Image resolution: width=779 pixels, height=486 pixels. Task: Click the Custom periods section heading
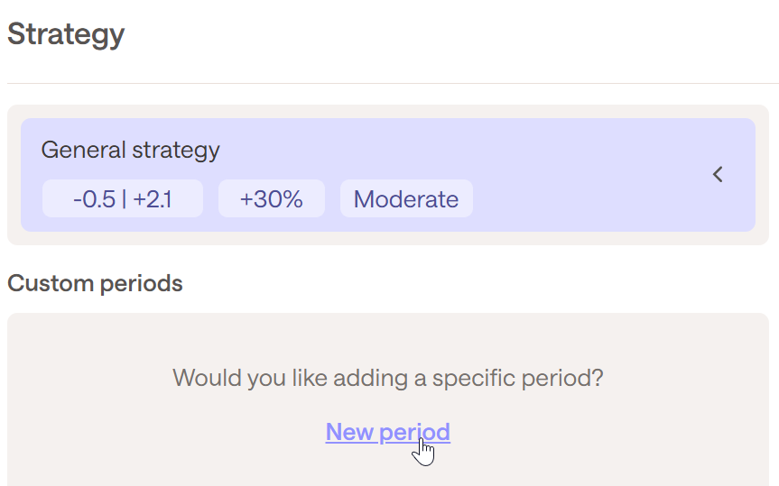[95, 283]
